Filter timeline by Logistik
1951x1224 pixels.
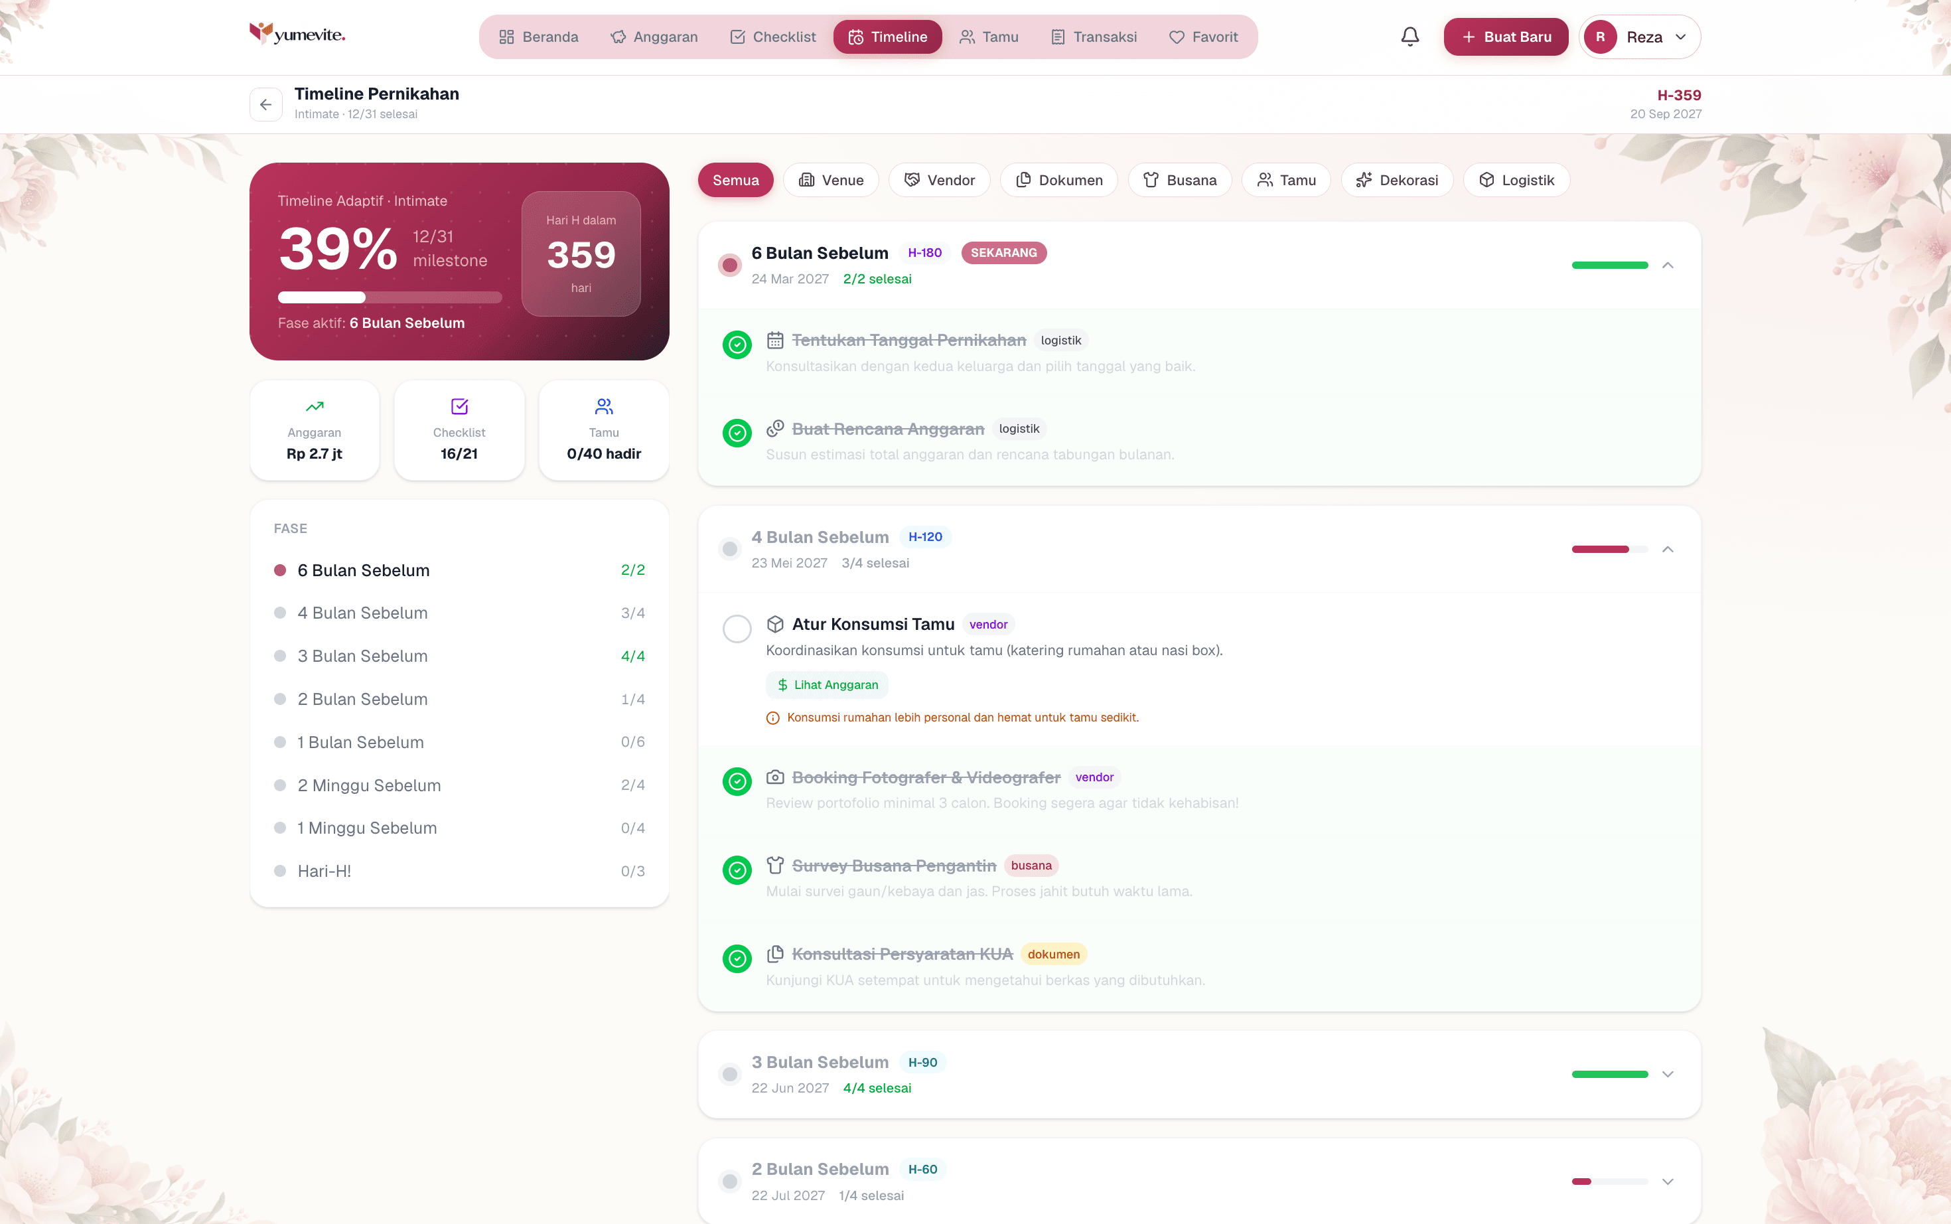[1516, 180]
